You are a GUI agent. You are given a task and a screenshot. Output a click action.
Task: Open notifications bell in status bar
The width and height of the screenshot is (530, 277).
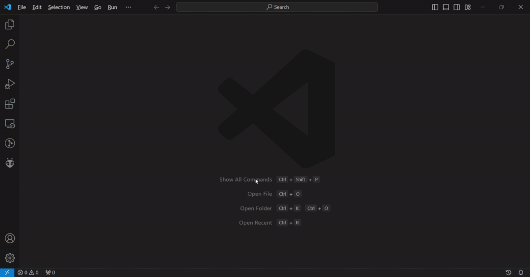pyautogui.click(x=521, y=273)
